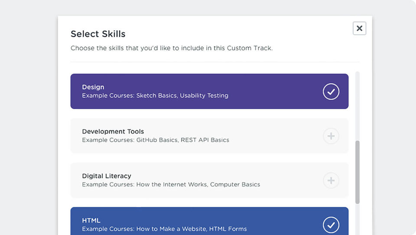Uncheck the Design skill checkmark
The image size is (416, 235).
click(331, 91)
